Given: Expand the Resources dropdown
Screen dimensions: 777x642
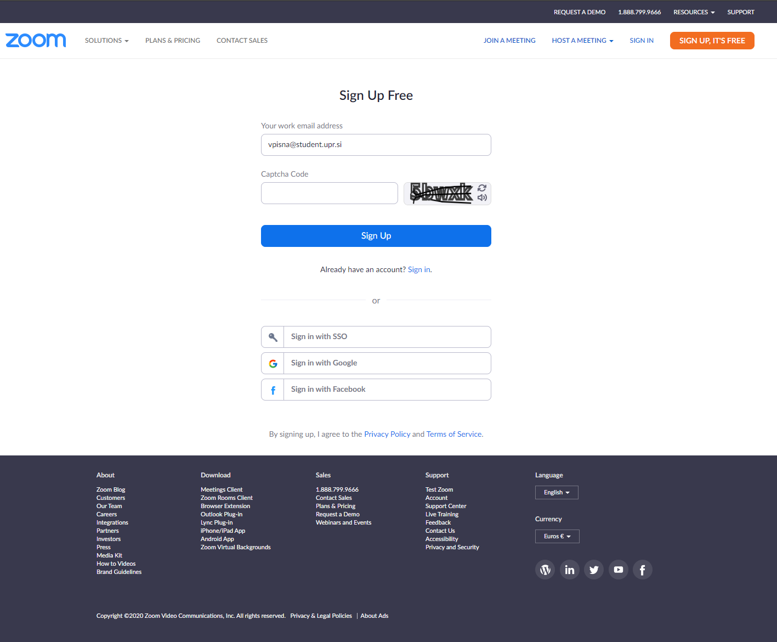Looking at the screenshot, I should click(x=694, y=12).
